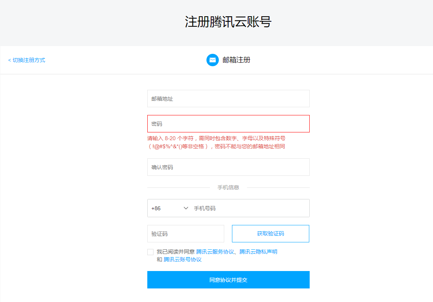Click the 邮箱注册 heading label
The height and width of the screenshot is (302, 433).
(236, 60)
